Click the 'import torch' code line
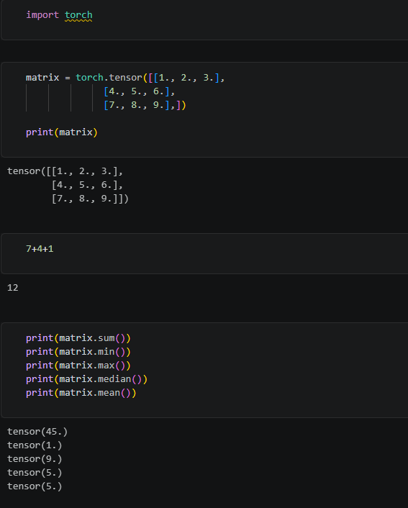This screenshot has width=408, height=508. pos(59,15)
